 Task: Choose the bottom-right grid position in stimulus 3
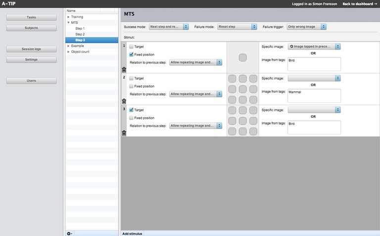pos(253,131)
